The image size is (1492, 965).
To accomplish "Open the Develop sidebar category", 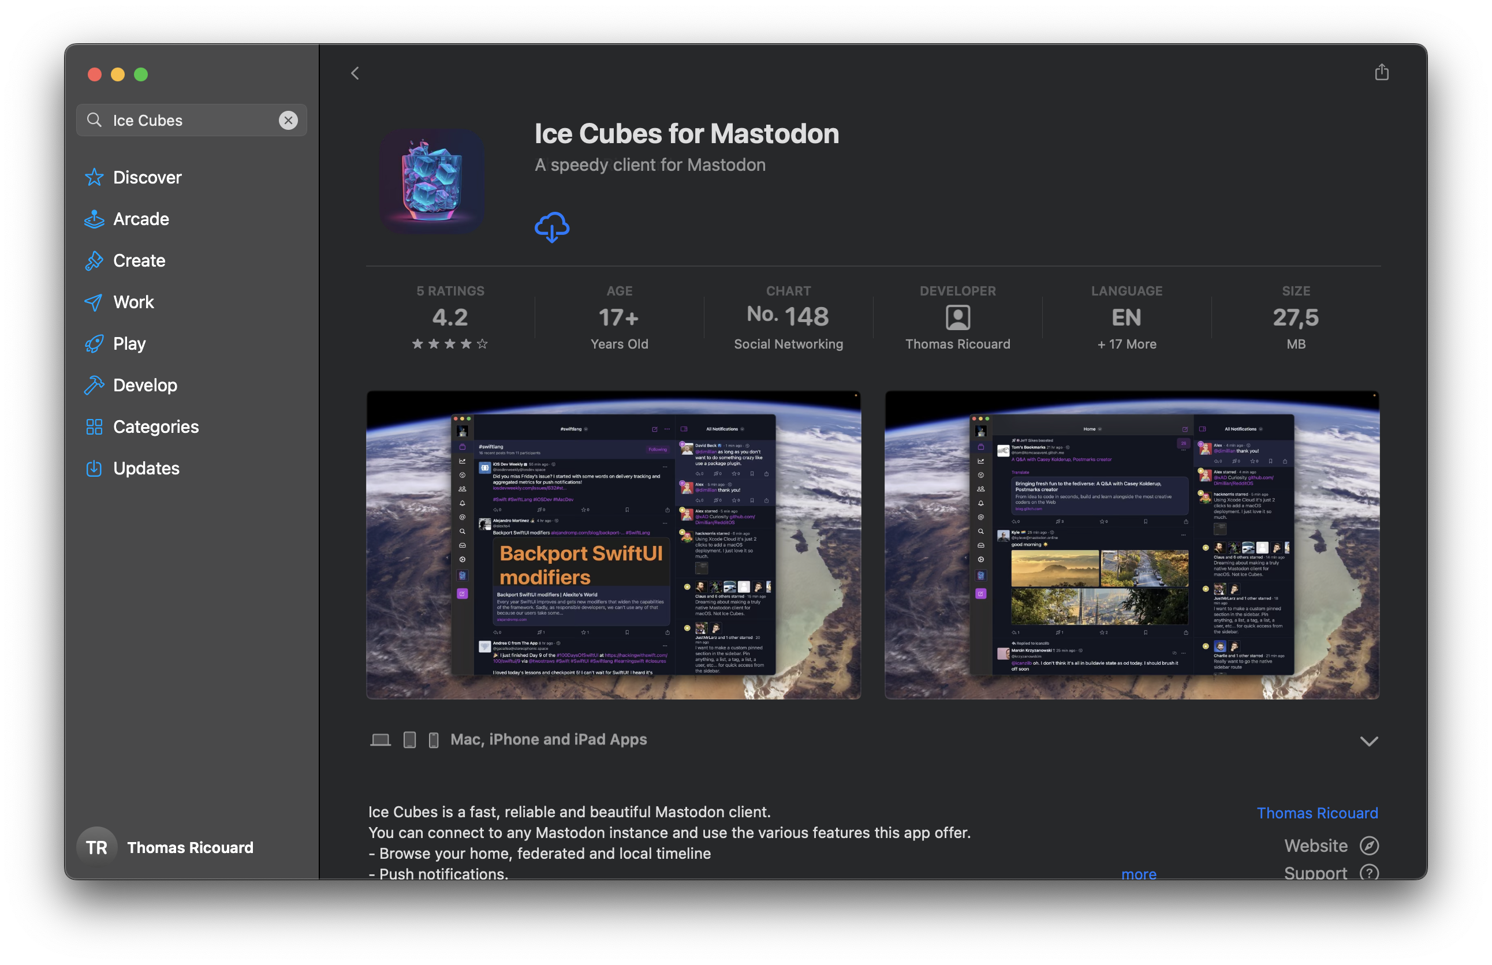I will click(x=145, y=386).
